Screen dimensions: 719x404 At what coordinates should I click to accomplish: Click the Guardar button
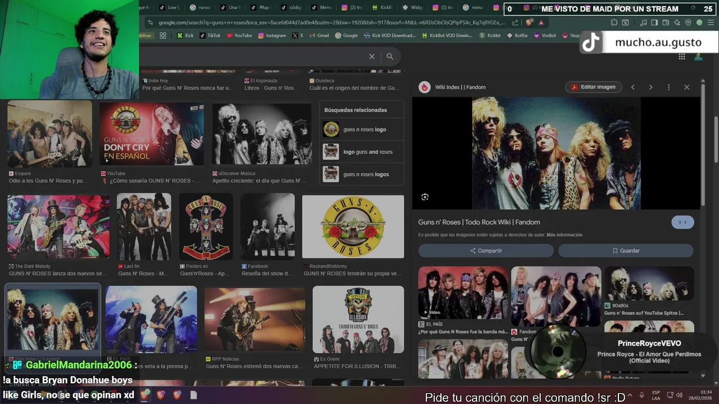[x=626, y=251]
